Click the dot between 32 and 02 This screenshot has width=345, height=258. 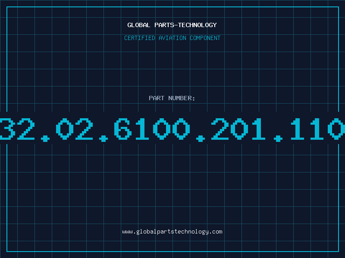(45, 138)
